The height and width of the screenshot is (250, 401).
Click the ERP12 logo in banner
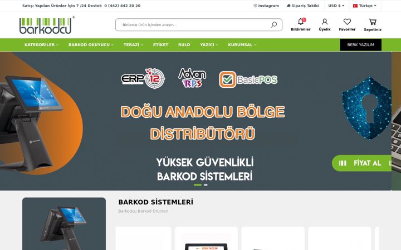[143, 78]
